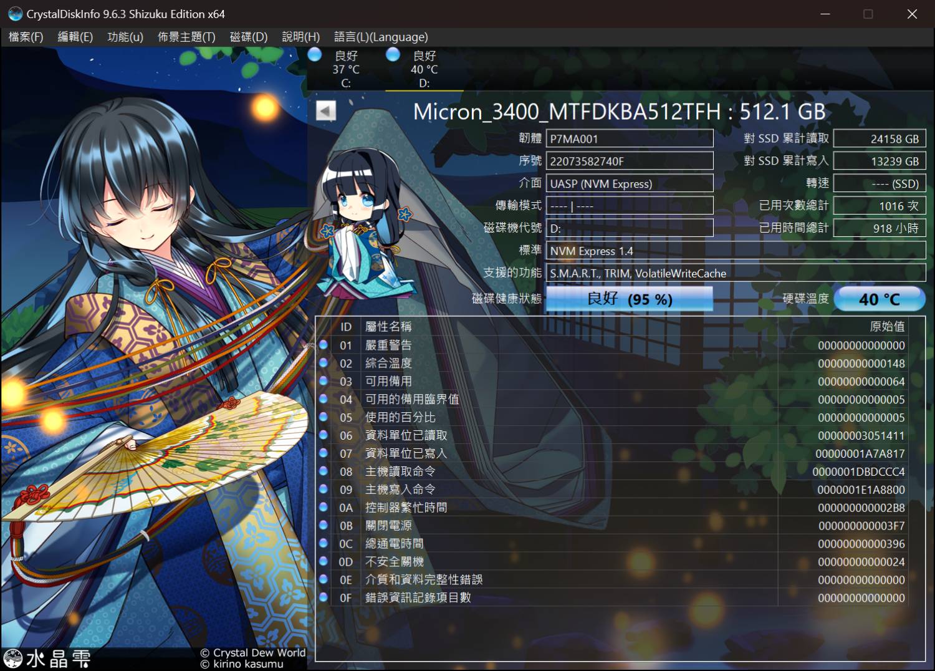The height and width of the screenshot is (671, 935).
Task: Click raw value 00000000000024
Action: (x=861, y=562)
